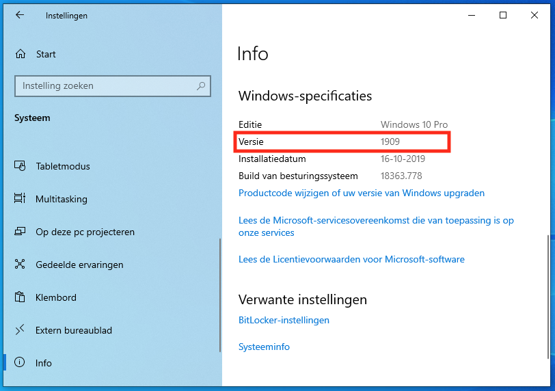Click the Multitasking icon
This screenshot has width=555, height=391.
click(21, 199)
